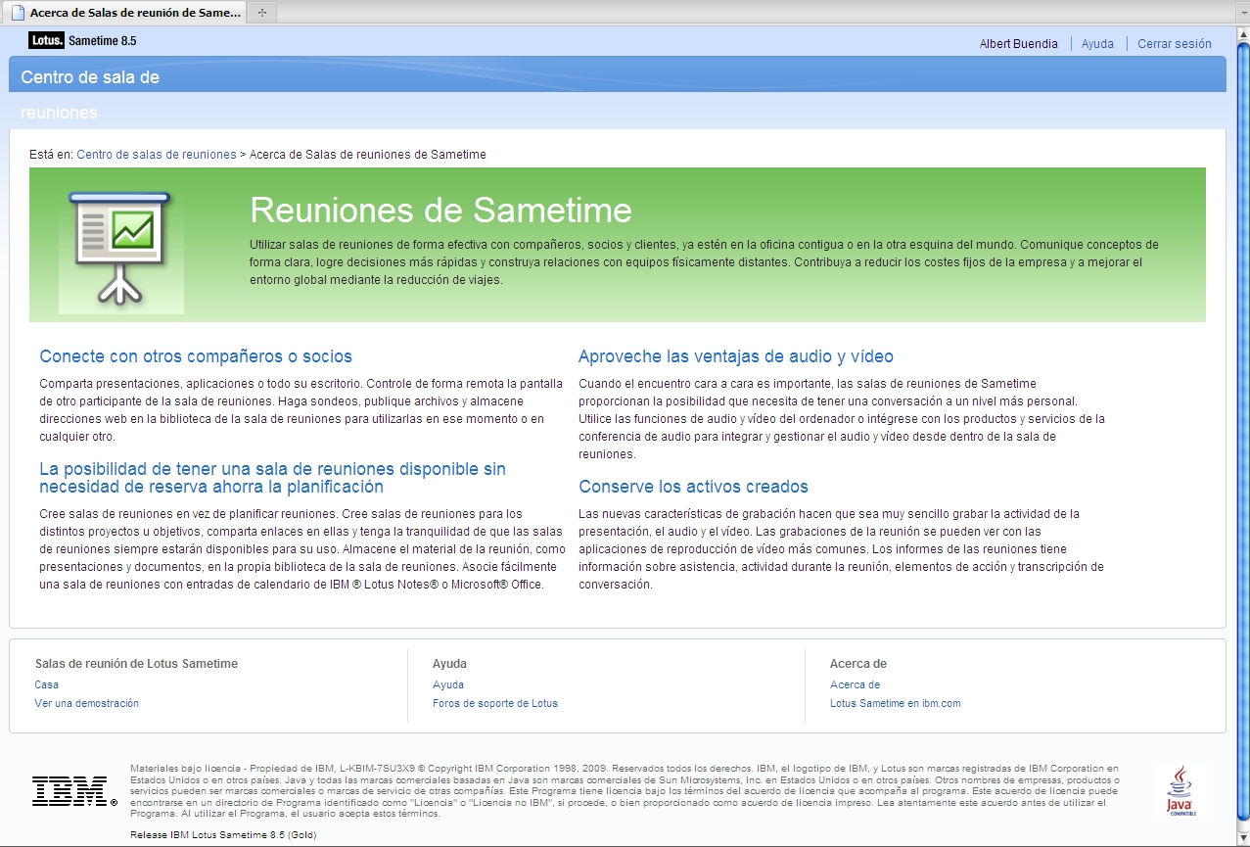Open Lotus Sametime en ibm.com link

pyautogui.click(x=896, y=703)
